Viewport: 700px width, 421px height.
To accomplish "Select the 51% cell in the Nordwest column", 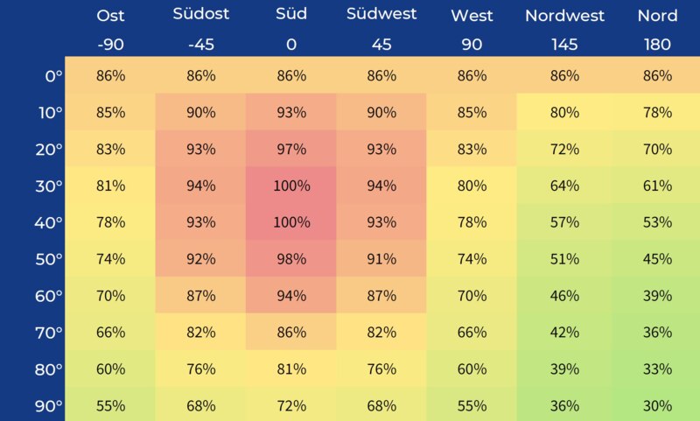I will 564,259.
